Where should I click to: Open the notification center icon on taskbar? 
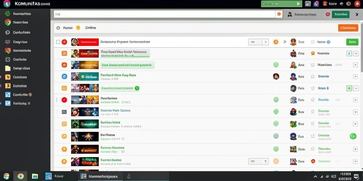point(356,177)
